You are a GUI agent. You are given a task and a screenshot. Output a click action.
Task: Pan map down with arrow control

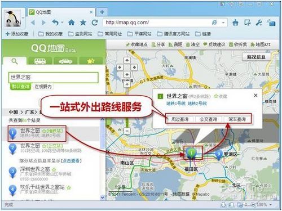click(x=127, y=74)
